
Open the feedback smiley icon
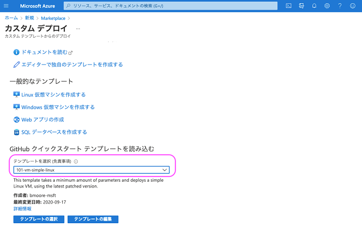(x=352, y=6)
